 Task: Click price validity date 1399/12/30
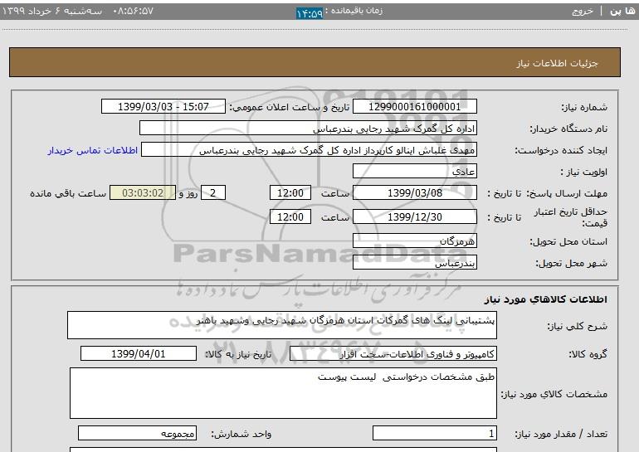click(414, 216)
